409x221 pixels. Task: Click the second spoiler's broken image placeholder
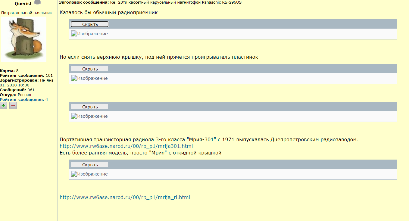click(x=89, y=78)
